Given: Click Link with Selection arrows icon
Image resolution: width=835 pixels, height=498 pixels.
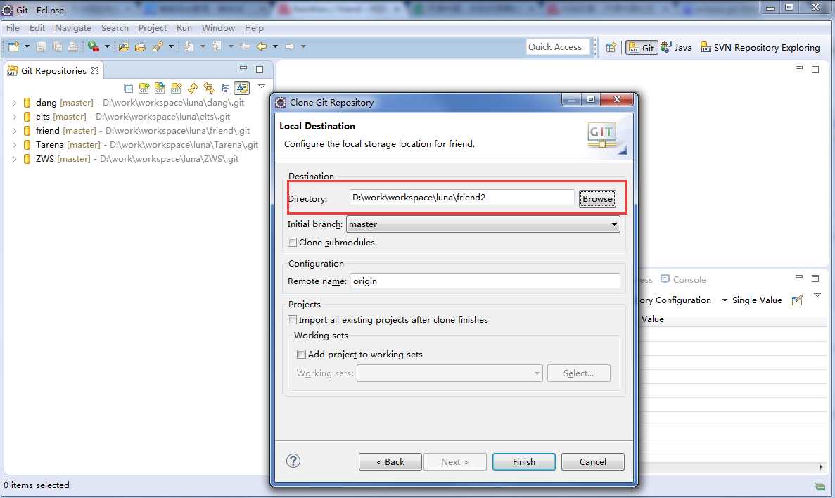Looking at the screenshot, I should [209, 88].
